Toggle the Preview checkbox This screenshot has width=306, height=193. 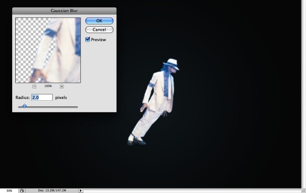click(88, 40)
